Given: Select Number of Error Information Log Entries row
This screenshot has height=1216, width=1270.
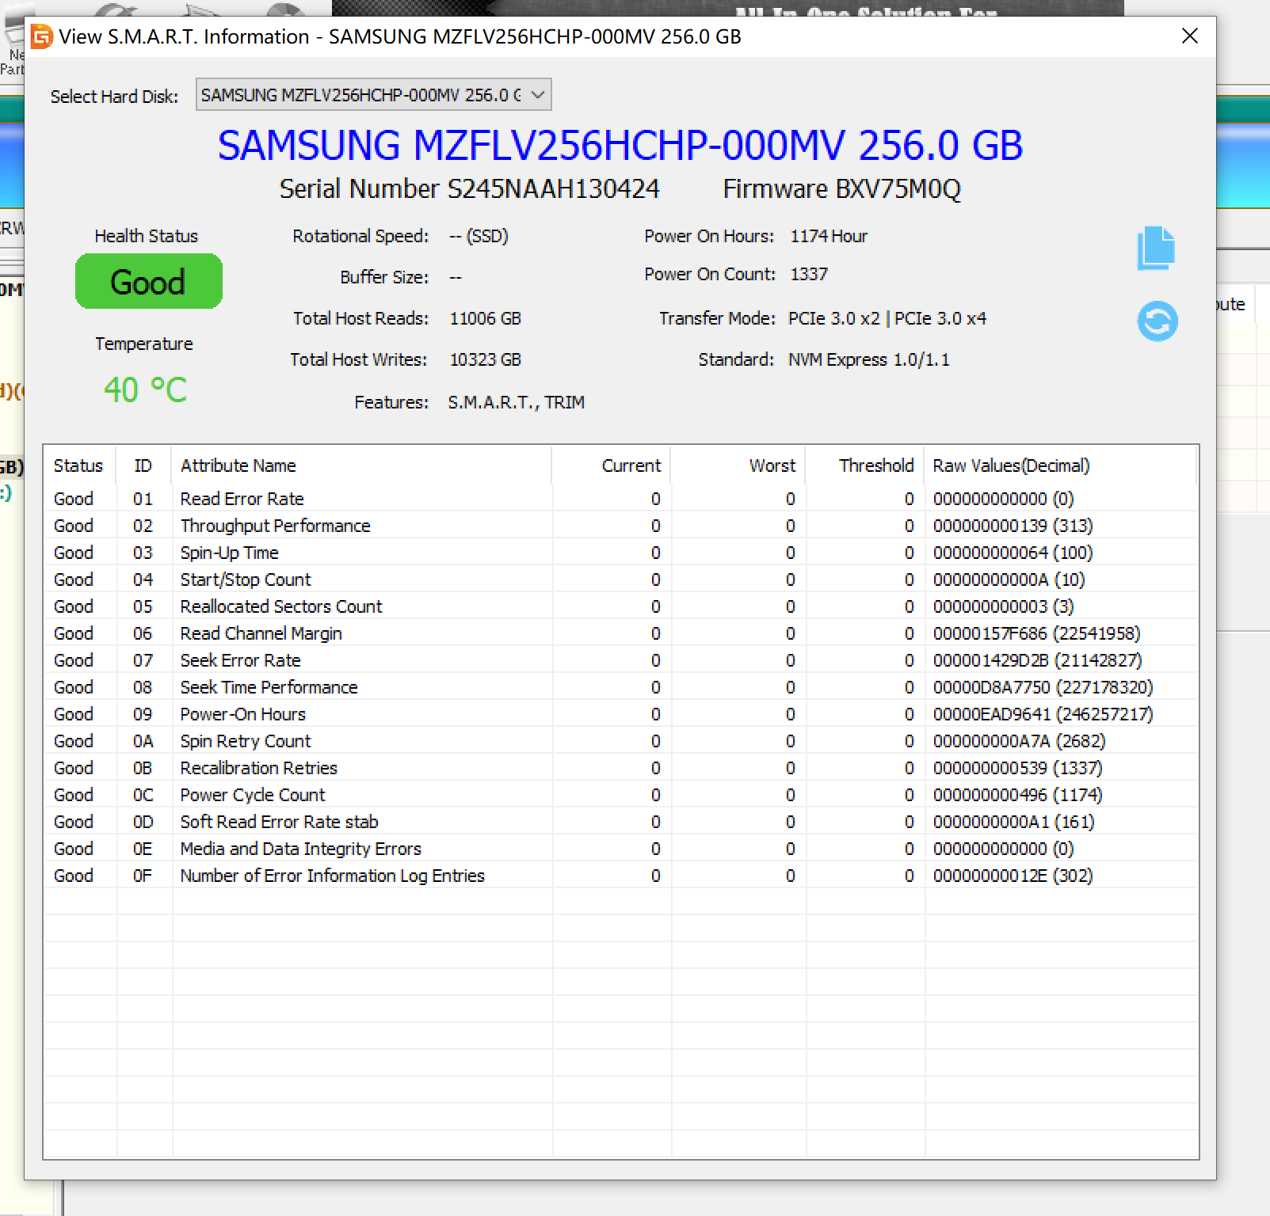Looking at the screenshot, I should (621, 876).
